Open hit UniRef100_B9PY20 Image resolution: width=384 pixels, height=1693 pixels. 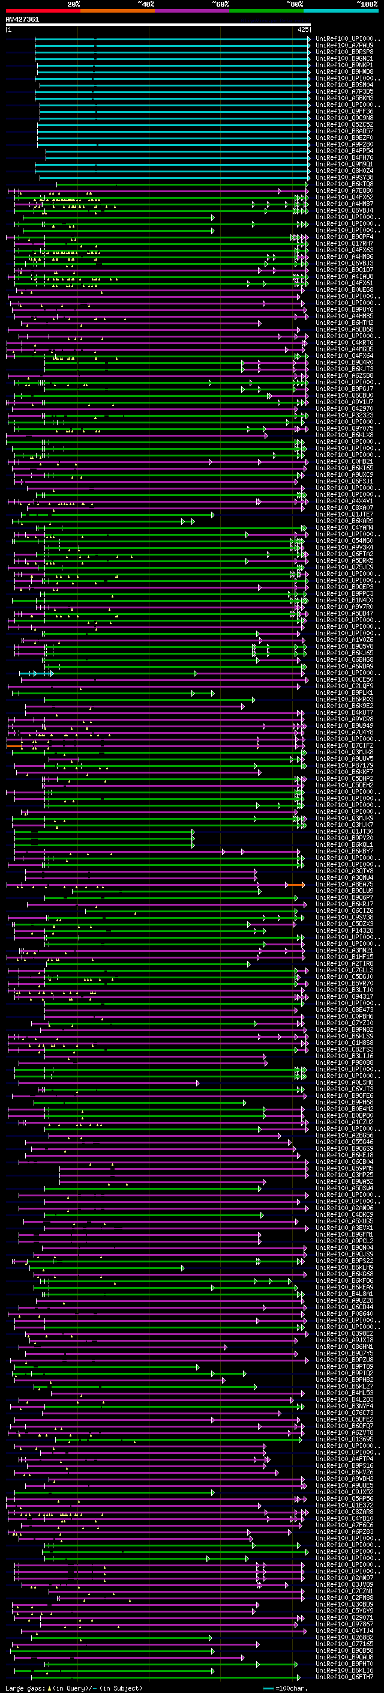click(x=344, y=837)
